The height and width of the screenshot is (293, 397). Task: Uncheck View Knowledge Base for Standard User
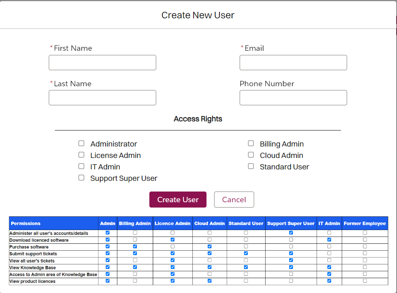coord(246,267)
